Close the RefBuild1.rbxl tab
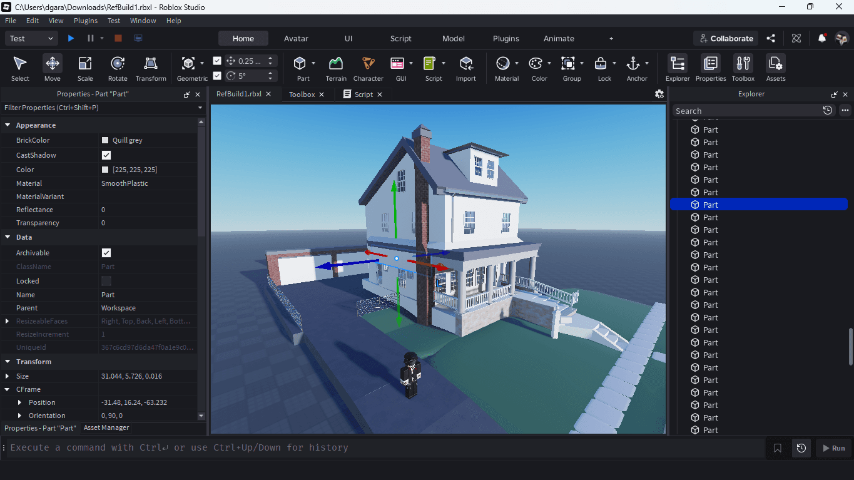Screen dimensions: 854x480 268,94
